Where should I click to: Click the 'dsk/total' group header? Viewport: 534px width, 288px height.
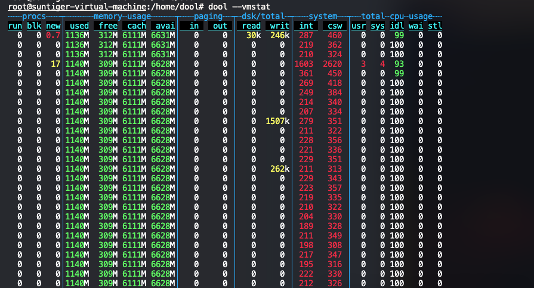(263, 16)
